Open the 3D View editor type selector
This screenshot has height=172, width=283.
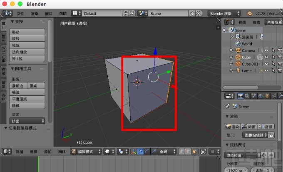[7, 152]
